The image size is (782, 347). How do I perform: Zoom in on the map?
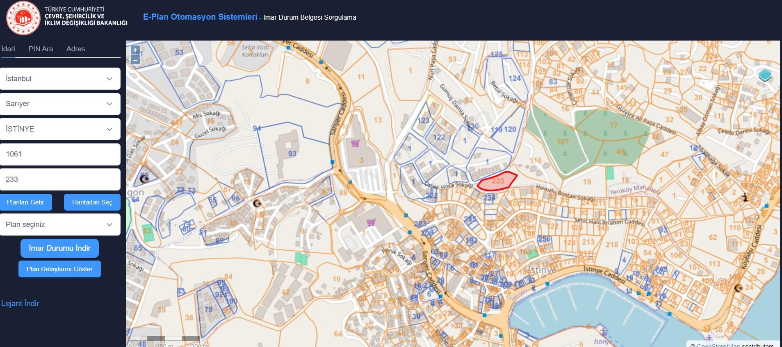(x=135, y=51)
